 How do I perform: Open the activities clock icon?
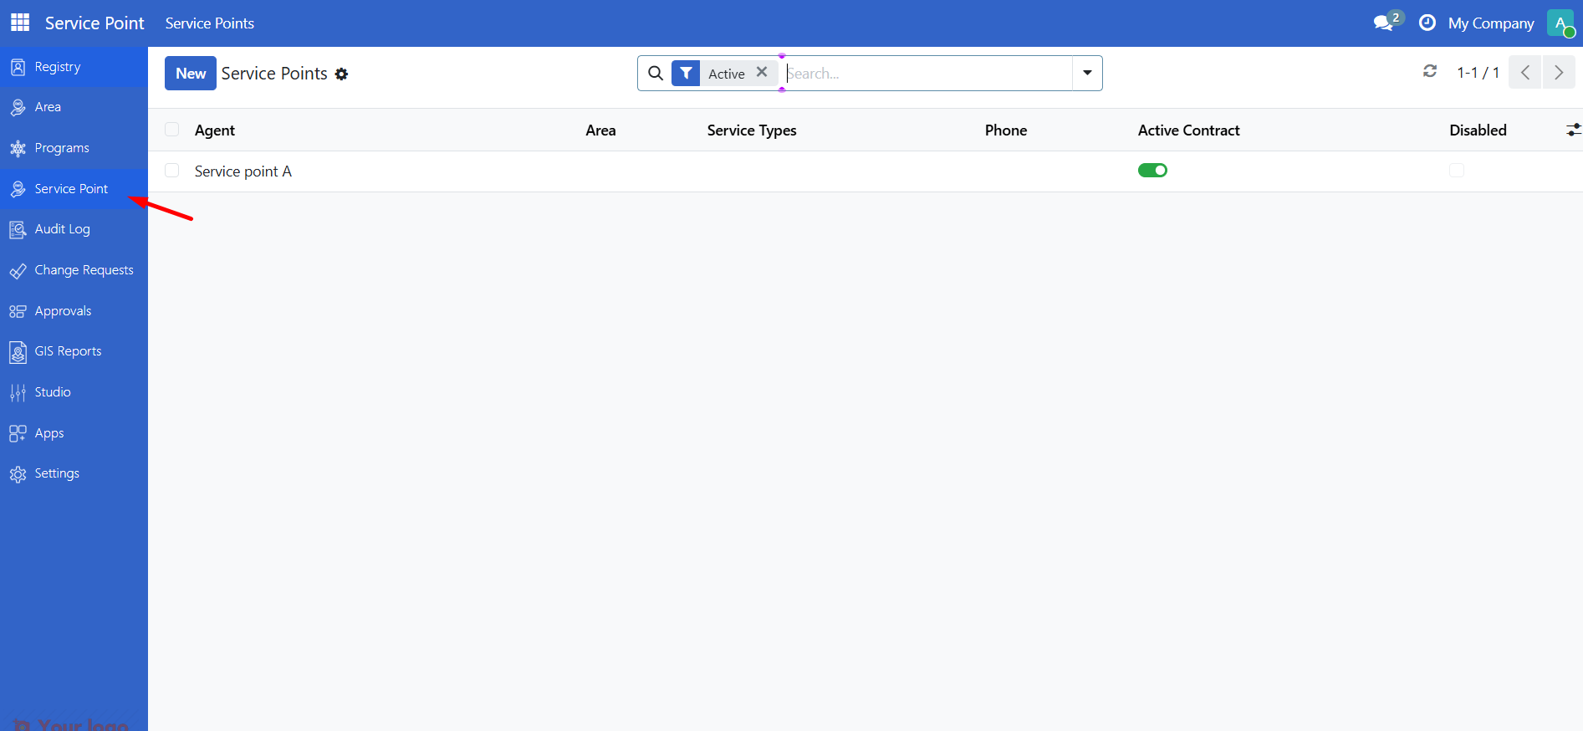click(x=1427, y=23)
